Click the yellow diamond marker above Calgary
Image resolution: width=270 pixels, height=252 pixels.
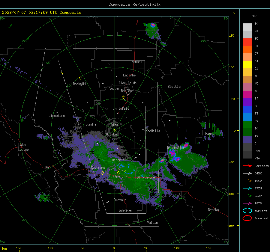(x=118, y=173)
